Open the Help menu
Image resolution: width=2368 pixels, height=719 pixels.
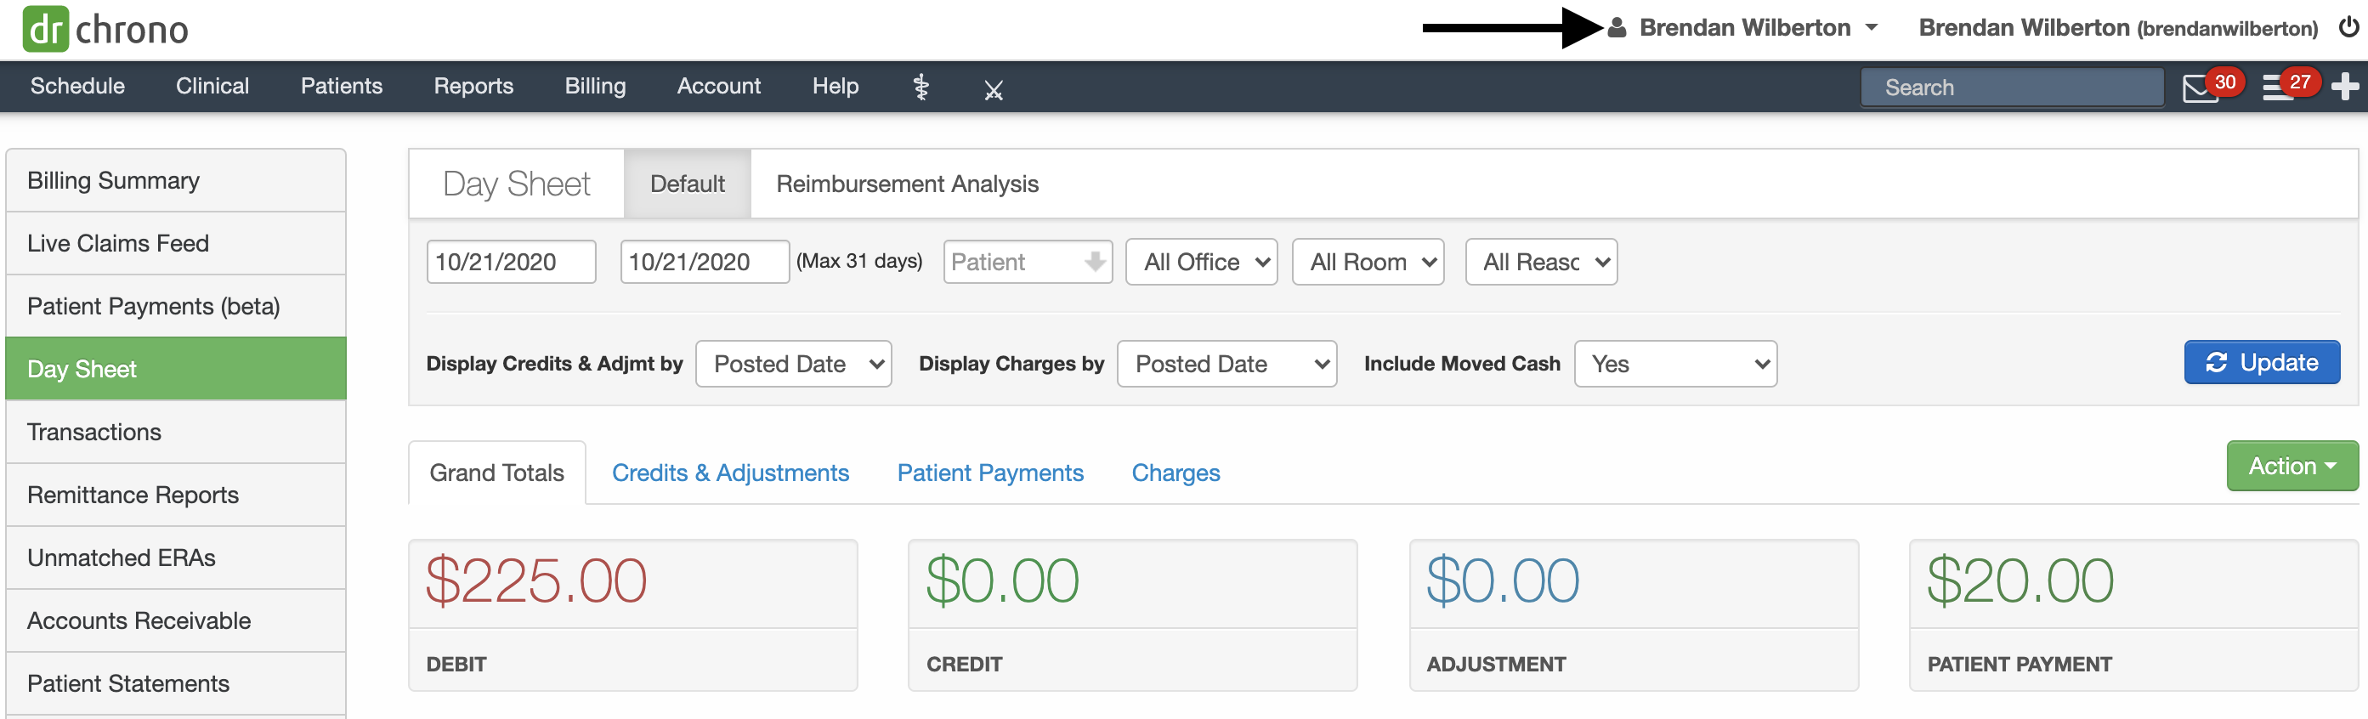(835, 87)
